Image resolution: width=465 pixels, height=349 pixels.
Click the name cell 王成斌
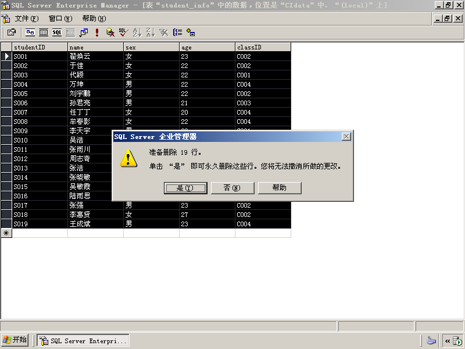95,224
